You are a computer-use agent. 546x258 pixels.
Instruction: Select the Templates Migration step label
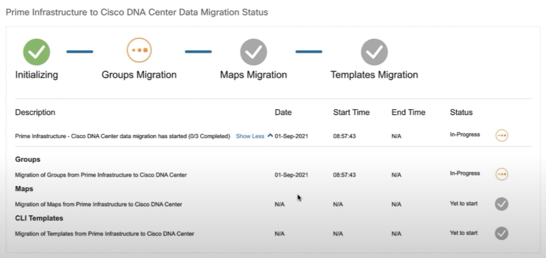coord(374,75)
